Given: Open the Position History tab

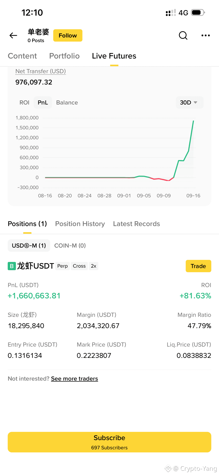Looking at the screenshot, I should 80,224.
